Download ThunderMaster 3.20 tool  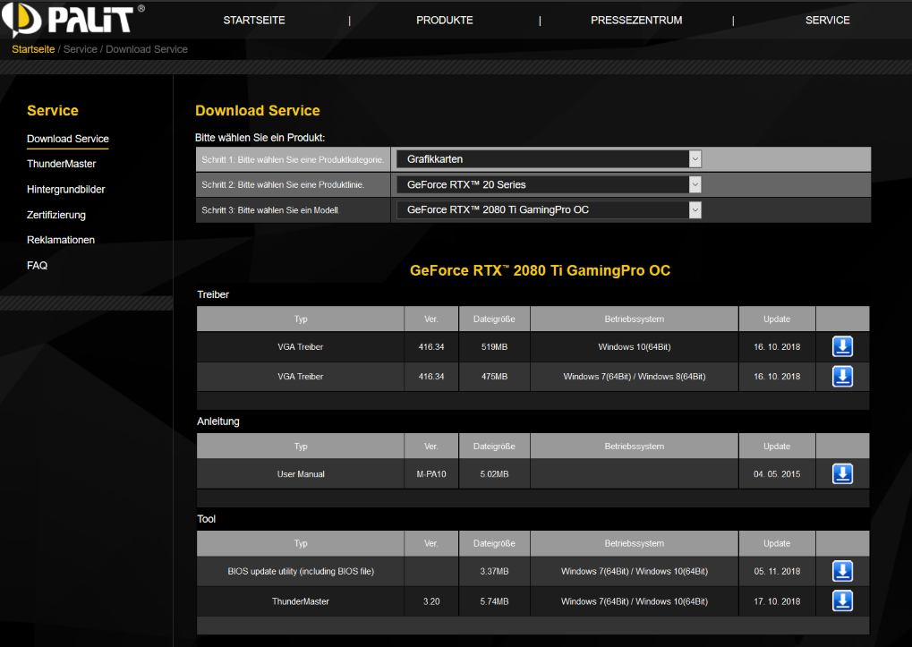(842, 601)
